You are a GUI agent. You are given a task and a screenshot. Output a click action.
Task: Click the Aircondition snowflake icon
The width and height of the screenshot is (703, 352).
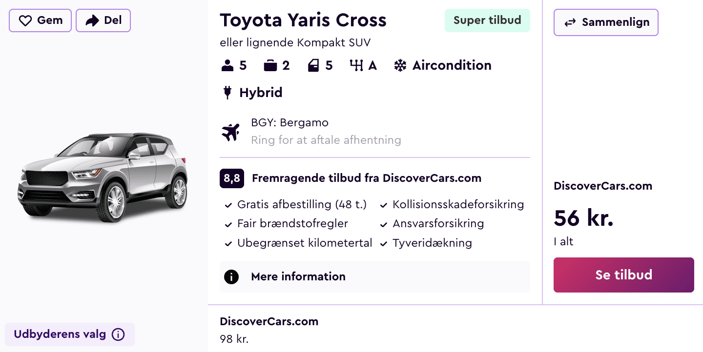click(x=400, y=66)
